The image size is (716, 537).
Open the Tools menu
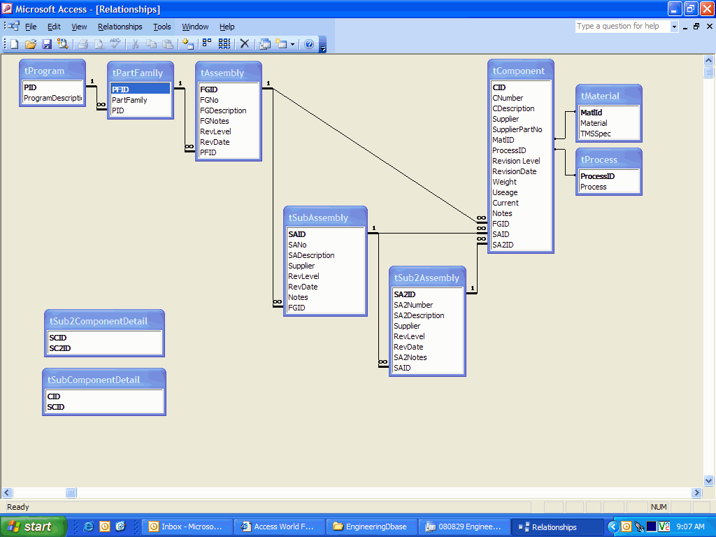pos(162,27)
